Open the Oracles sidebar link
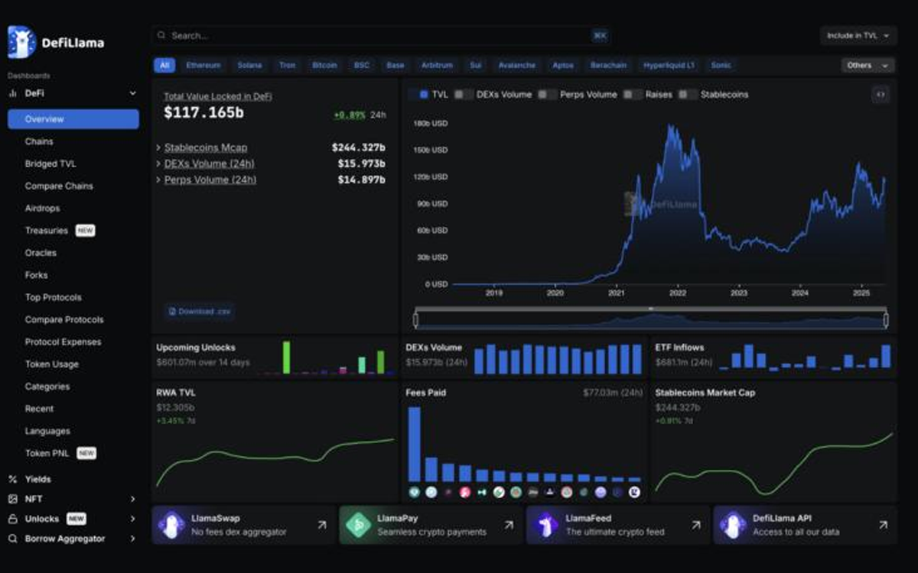The image size is (918, 573). pos(41,253)
